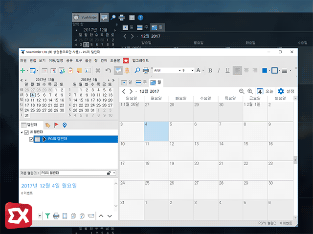Click the 업그레이드 menu item
This screenshot has height=234, width=313.
[140, 61]
